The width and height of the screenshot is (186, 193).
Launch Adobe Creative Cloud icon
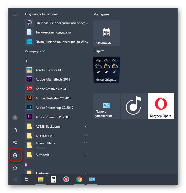click(x=29, y=89)
